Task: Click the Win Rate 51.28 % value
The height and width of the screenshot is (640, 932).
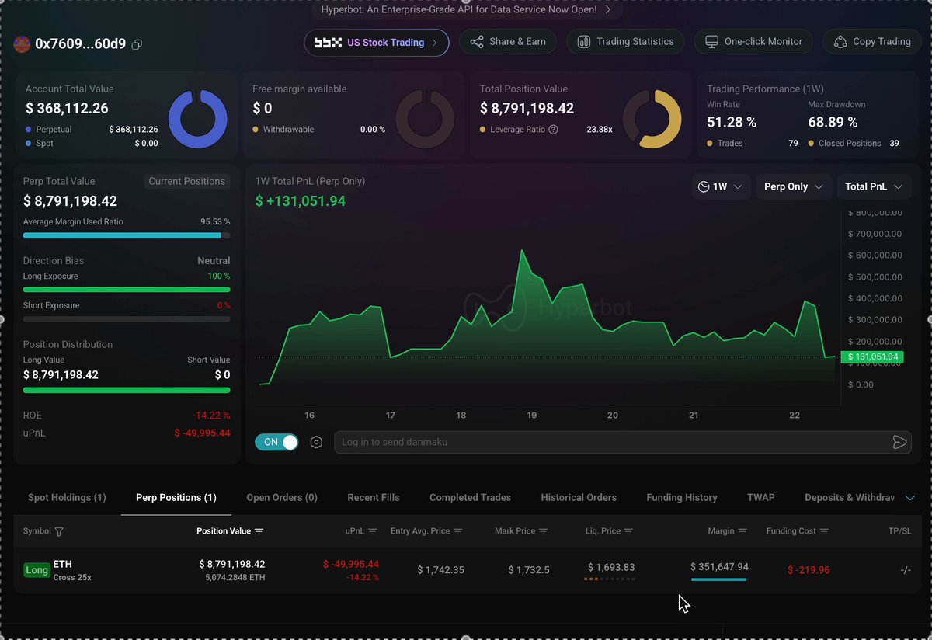Action: pyautogui.click(x=732, y=122)
